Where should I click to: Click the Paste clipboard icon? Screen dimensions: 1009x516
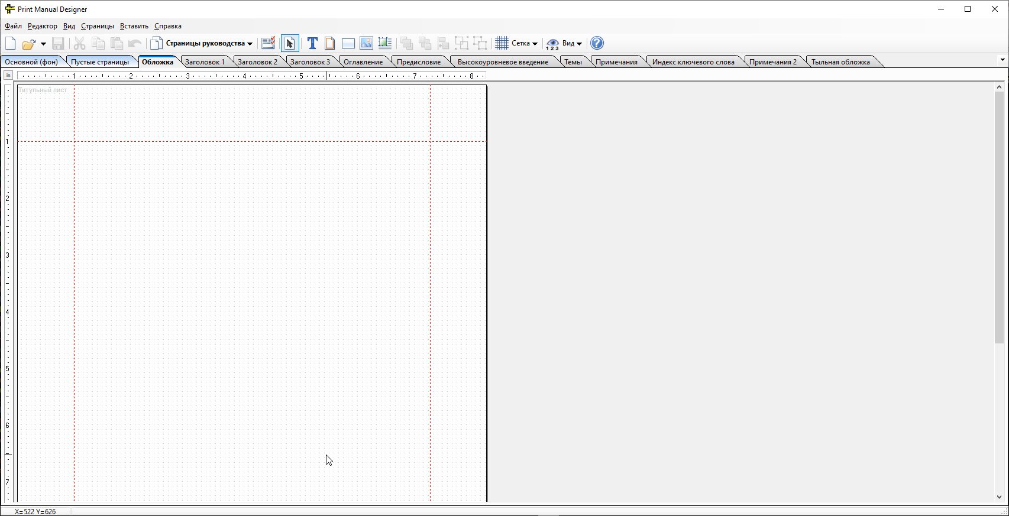click(117, 43)
